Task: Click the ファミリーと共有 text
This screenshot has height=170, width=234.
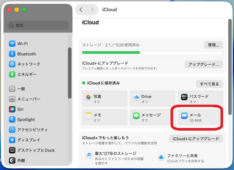Action: [x=182, y=156]
